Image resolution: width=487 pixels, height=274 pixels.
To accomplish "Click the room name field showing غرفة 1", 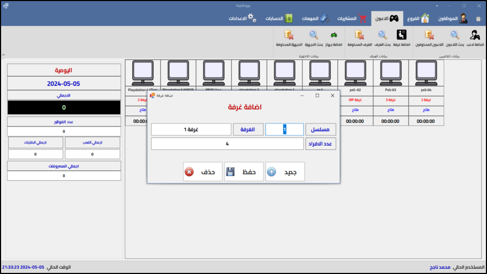I will pos(191,129).
